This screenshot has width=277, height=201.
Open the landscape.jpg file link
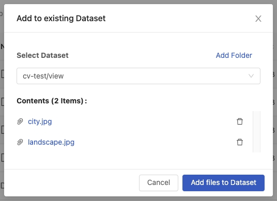[51, 143]
